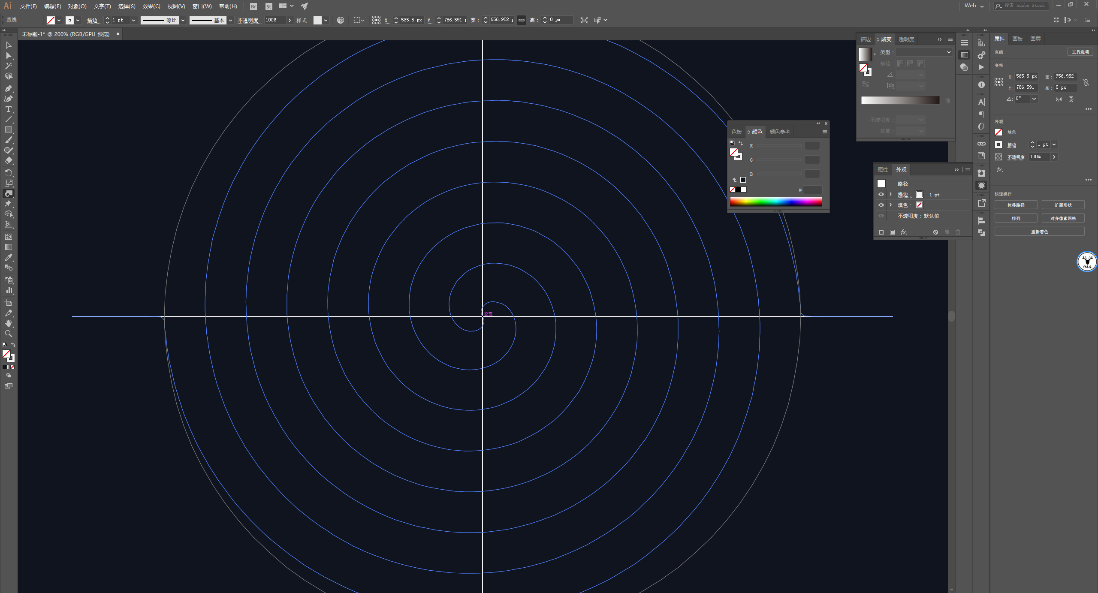The width and height of the screenshot is (1098, 593).
Task: Open gradient type dropdown
Action: click(x=924, y=52)
